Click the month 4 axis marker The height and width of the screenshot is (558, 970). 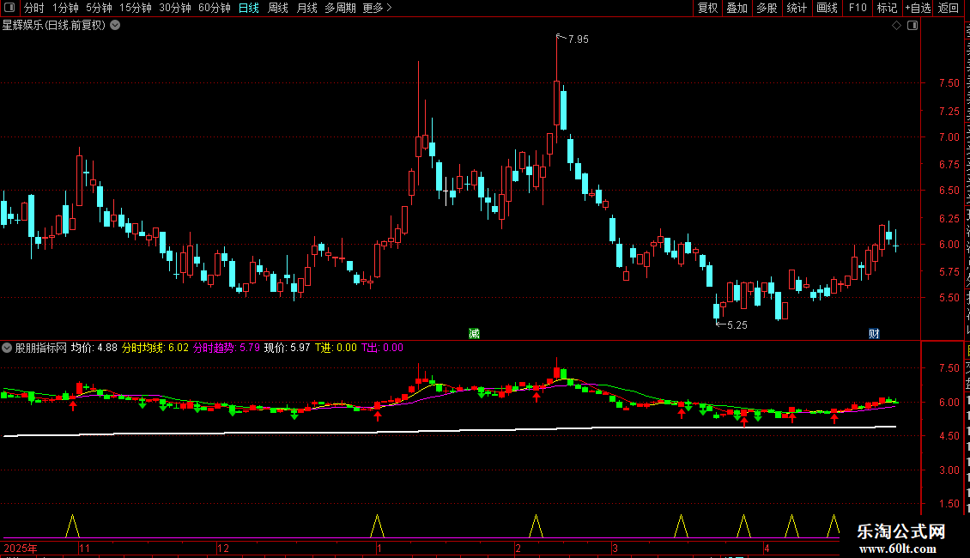(x=767, y=548)
